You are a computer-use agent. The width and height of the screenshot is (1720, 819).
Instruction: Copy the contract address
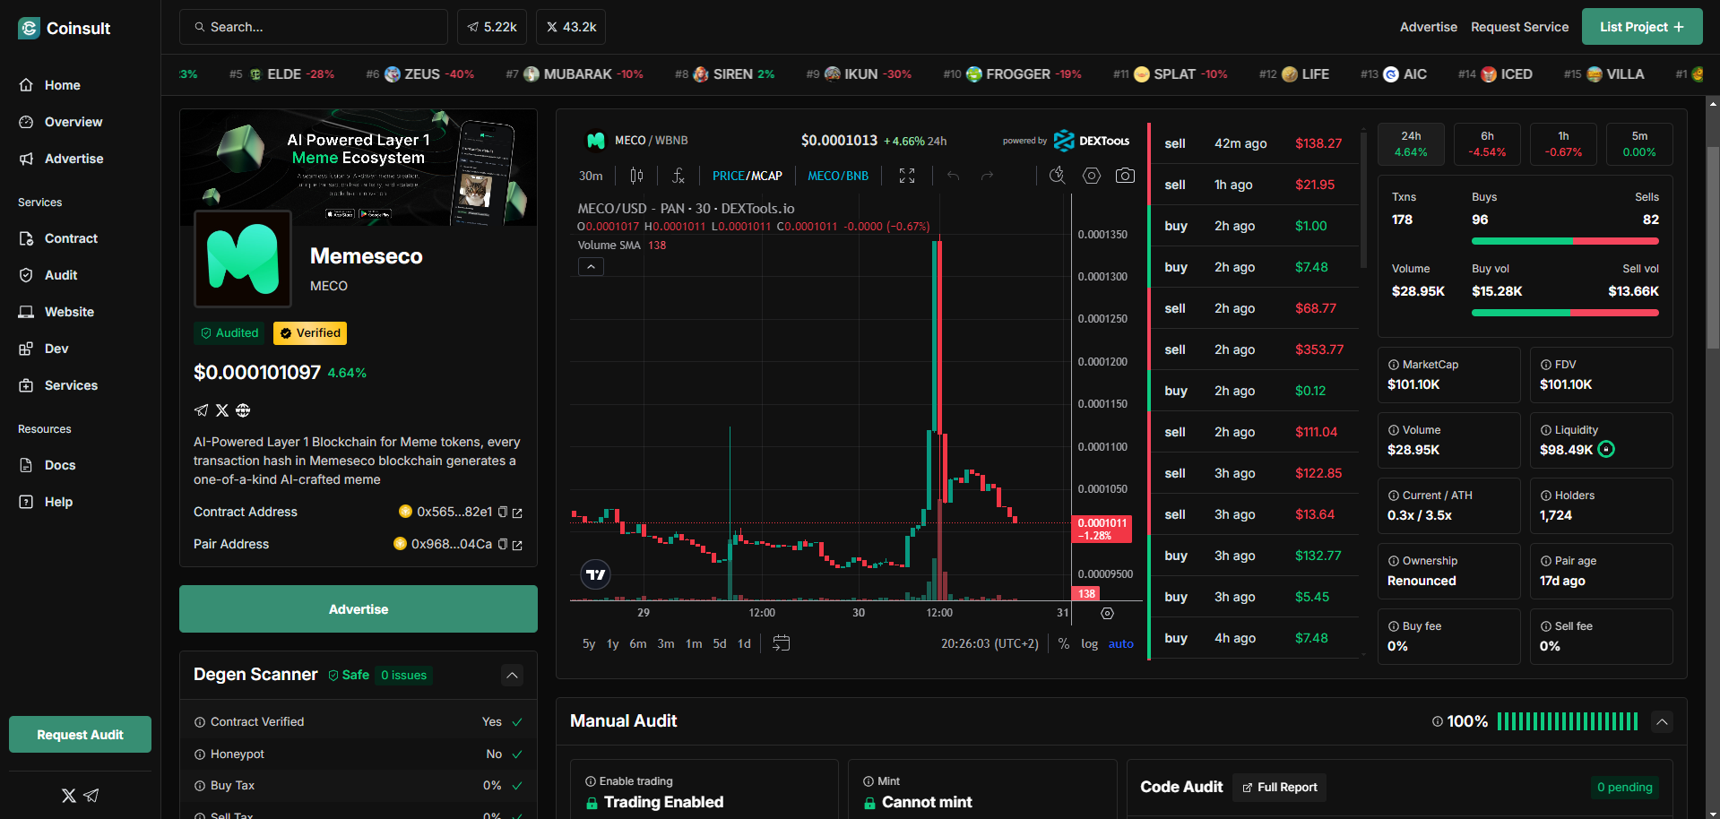tap(503, 512)
